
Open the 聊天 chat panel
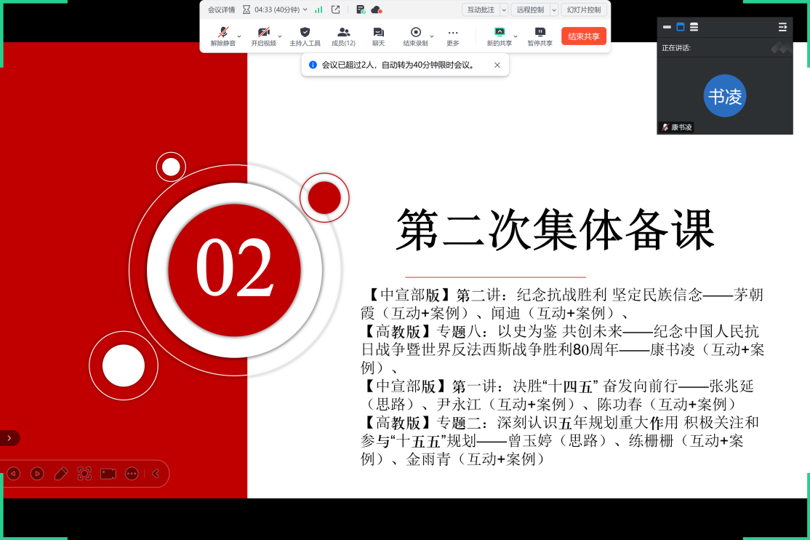pos(378,33)
